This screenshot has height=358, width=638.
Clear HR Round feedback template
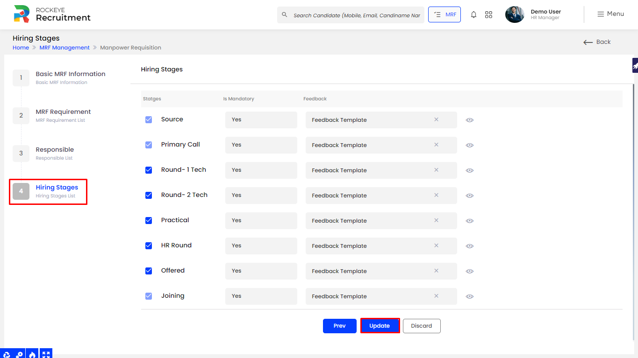[x=436, y=246]
